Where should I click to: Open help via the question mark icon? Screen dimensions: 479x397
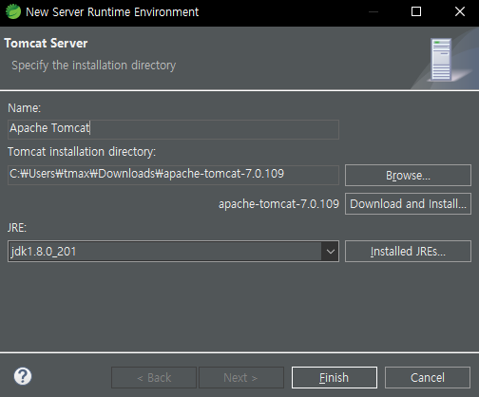[23, 376]
